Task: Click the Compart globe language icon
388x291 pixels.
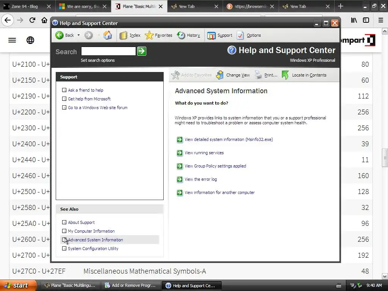Action: [30, 40]
